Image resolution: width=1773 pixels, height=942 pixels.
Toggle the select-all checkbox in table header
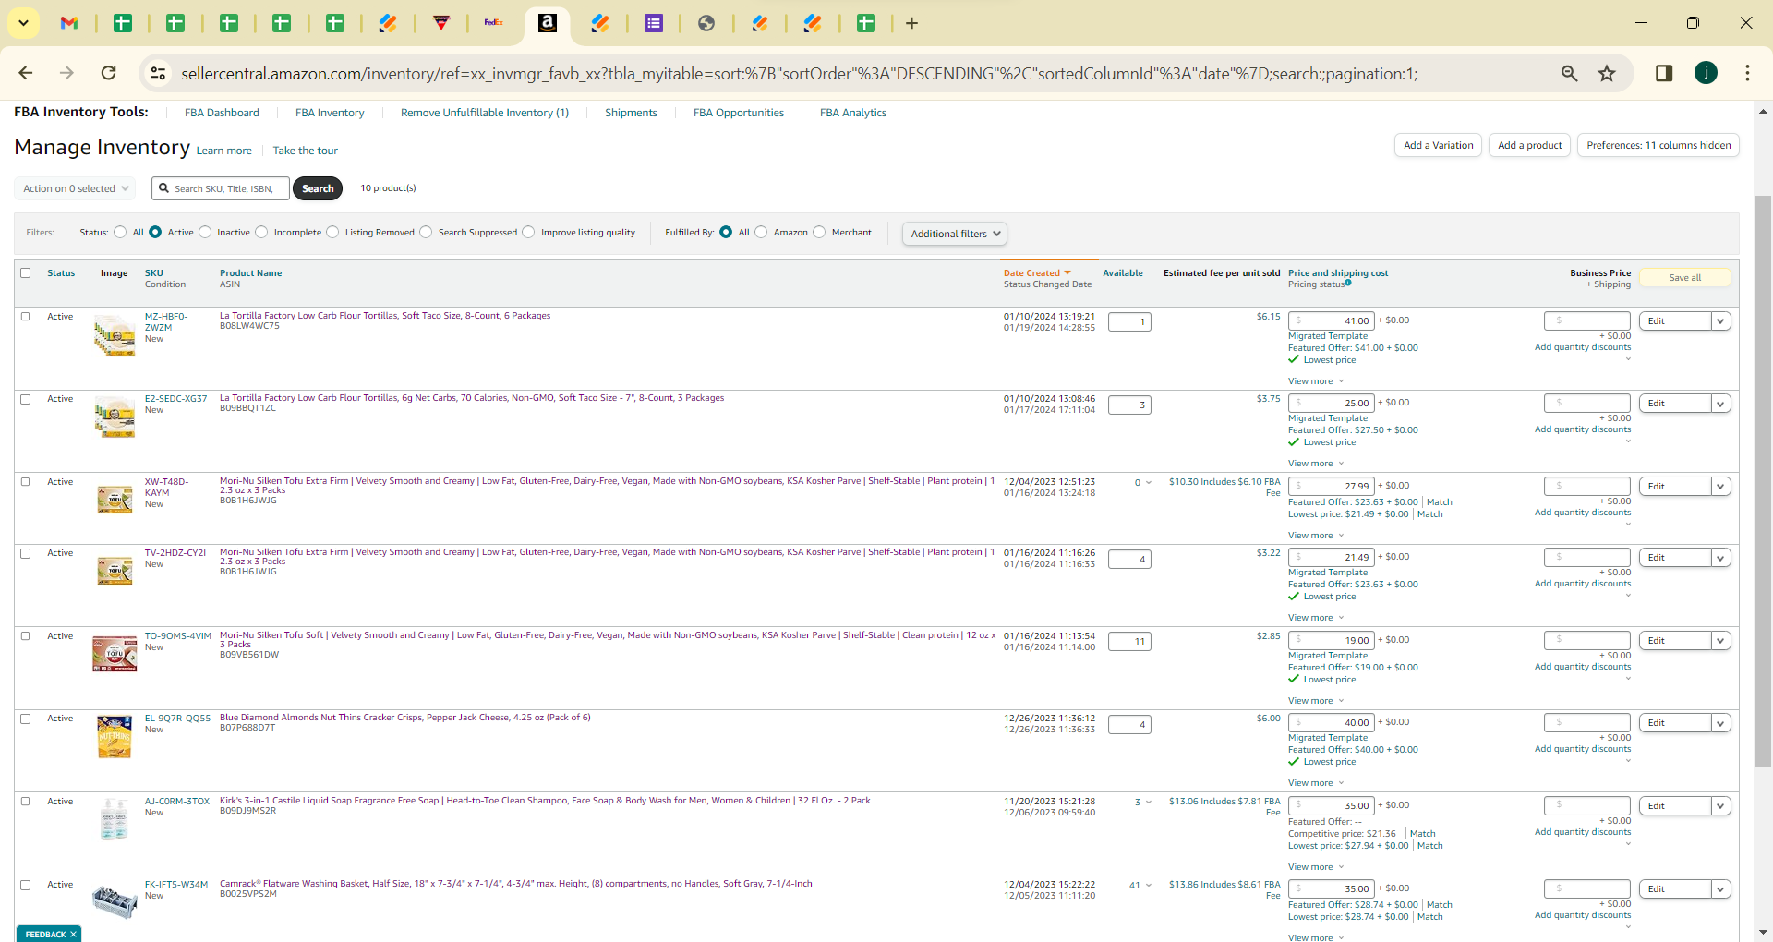(x=26, y=273)
